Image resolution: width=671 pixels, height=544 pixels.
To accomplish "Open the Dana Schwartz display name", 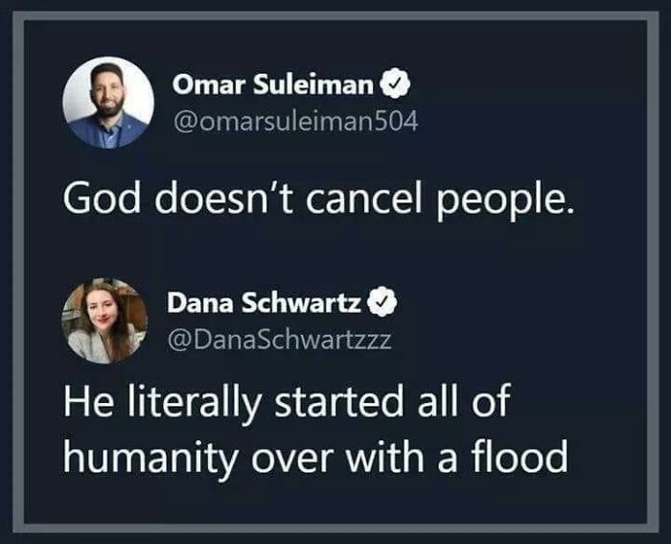I will coord(265,304).
